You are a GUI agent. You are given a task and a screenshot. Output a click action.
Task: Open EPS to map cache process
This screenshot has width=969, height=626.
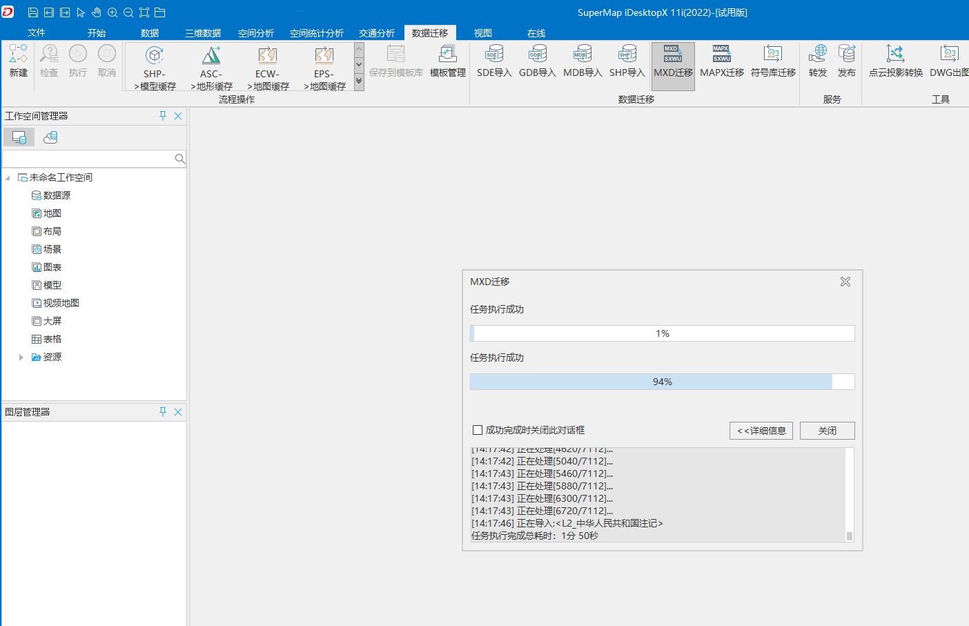(324, 68)
